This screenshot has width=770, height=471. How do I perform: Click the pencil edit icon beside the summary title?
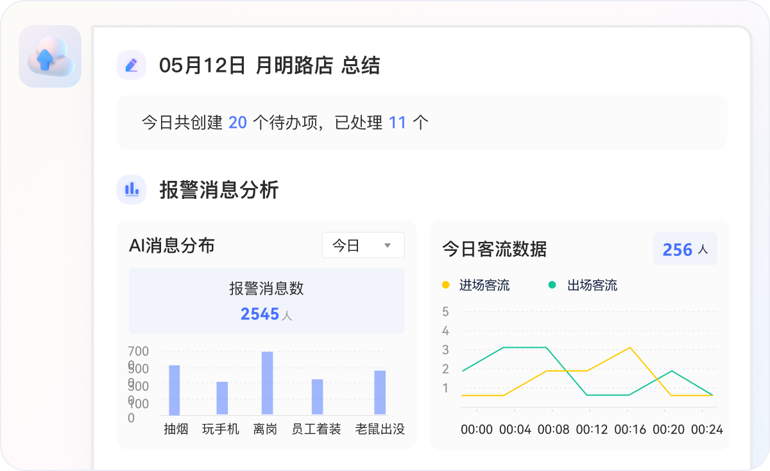point(132,65)
